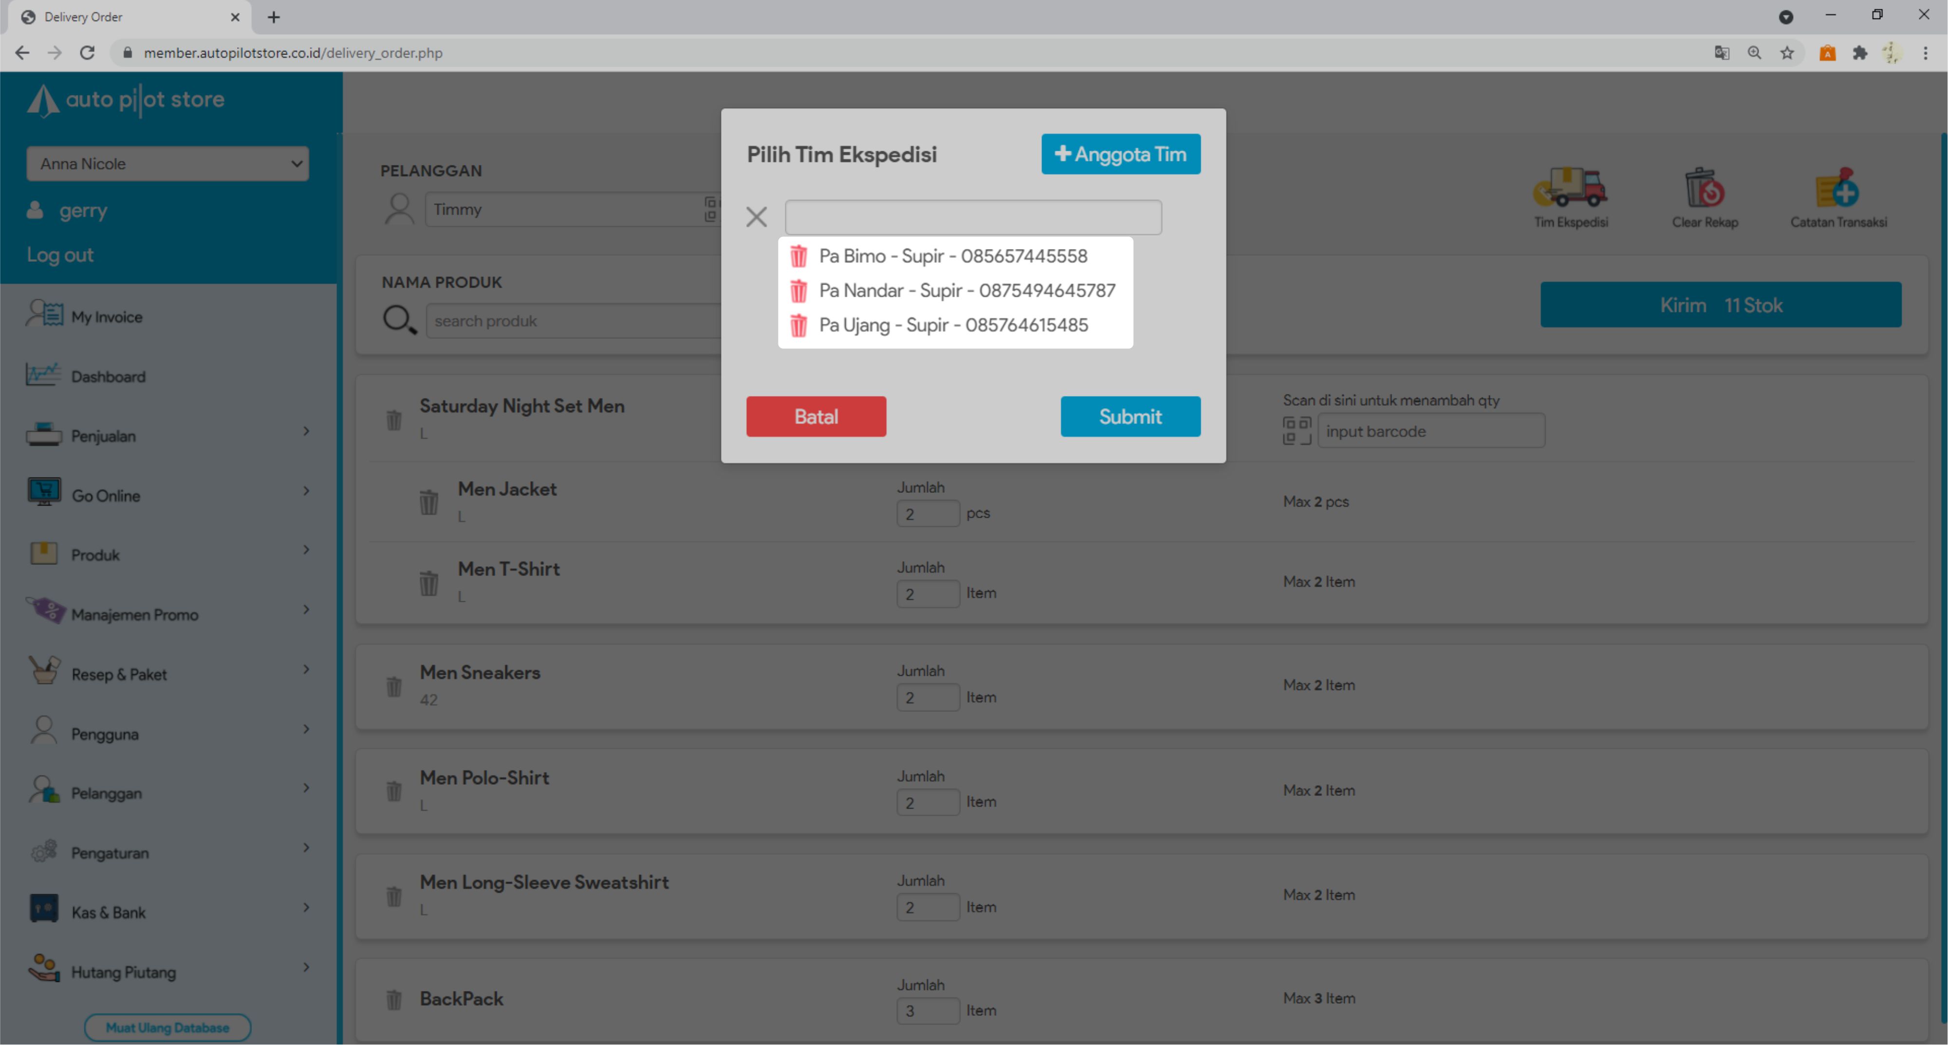Click the Anggota Tim add button

click(x=1120, y=154)
